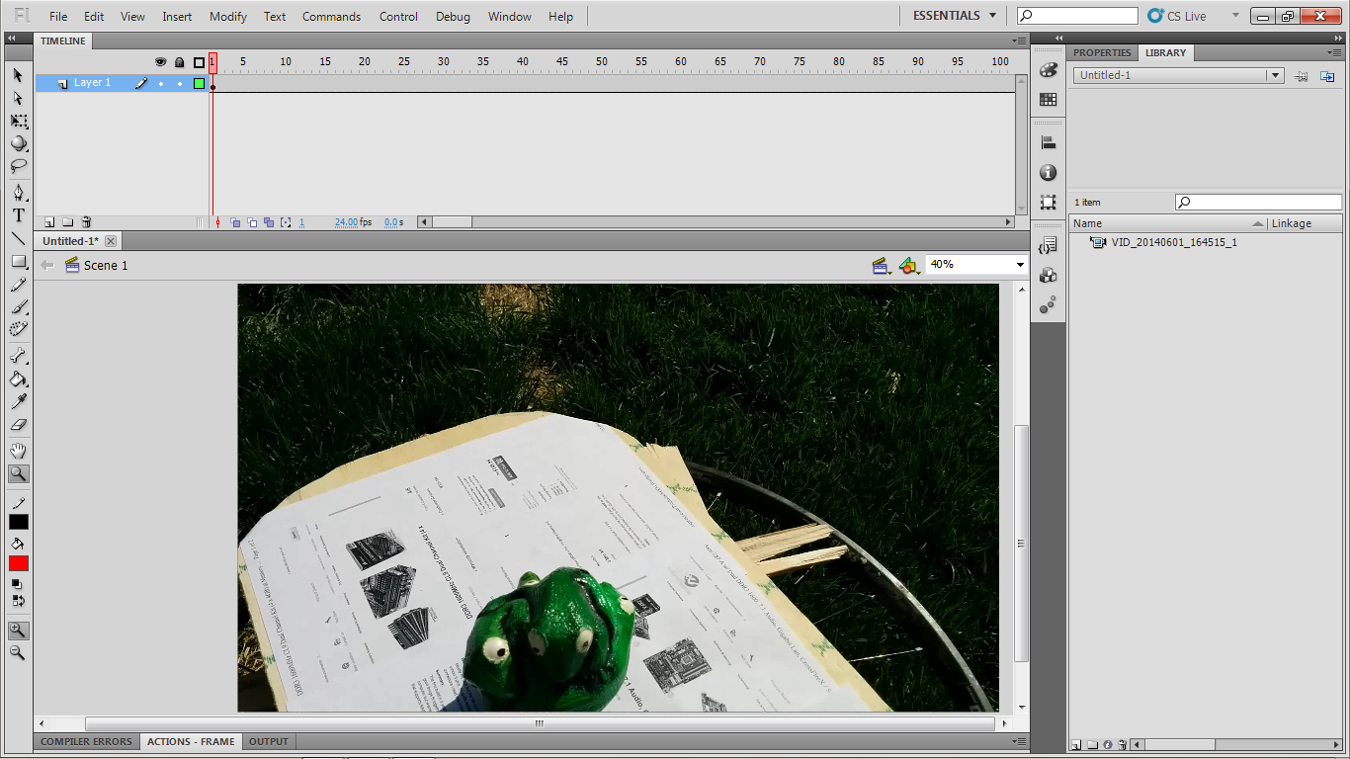
Task: Add a new layer in timeline
Action: [48, 222]
